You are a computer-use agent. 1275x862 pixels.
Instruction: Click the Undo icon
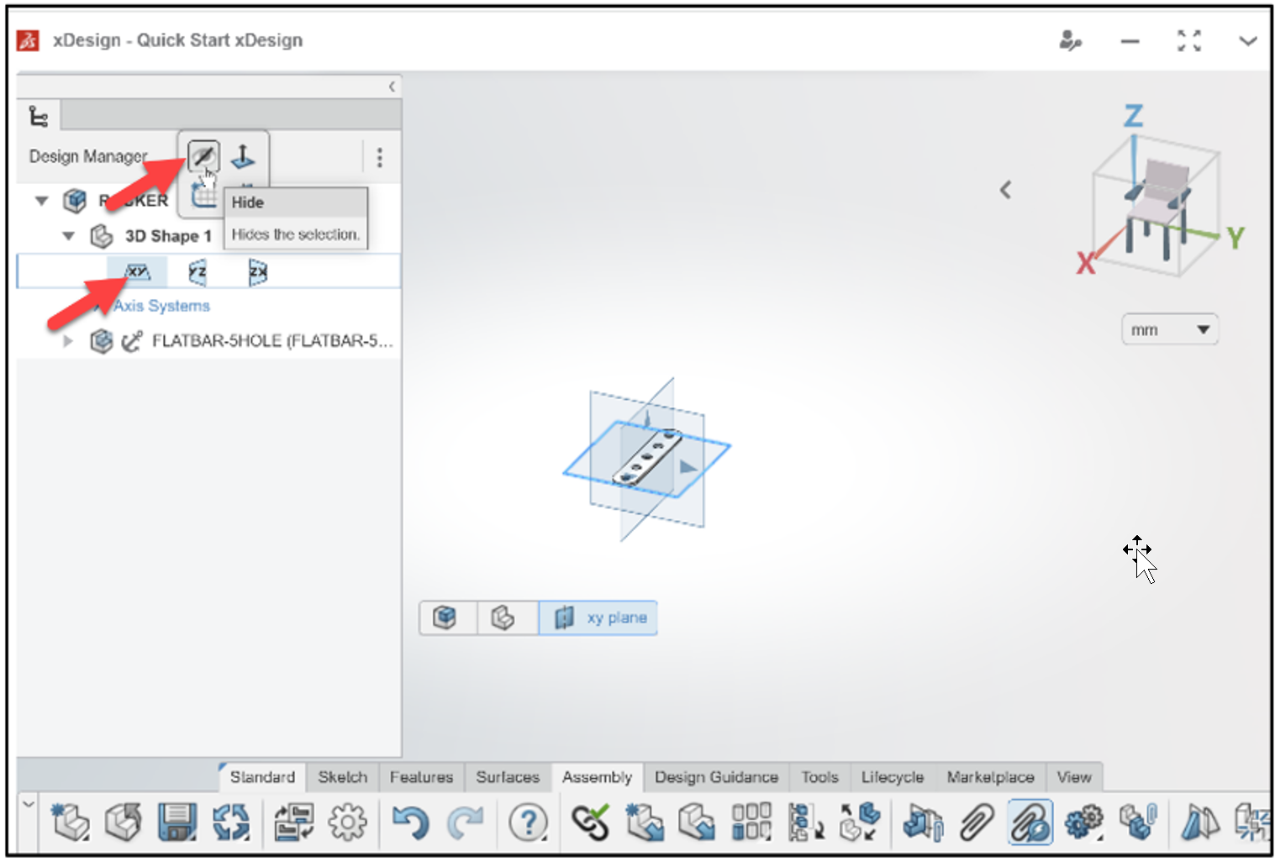click(411, 822)
